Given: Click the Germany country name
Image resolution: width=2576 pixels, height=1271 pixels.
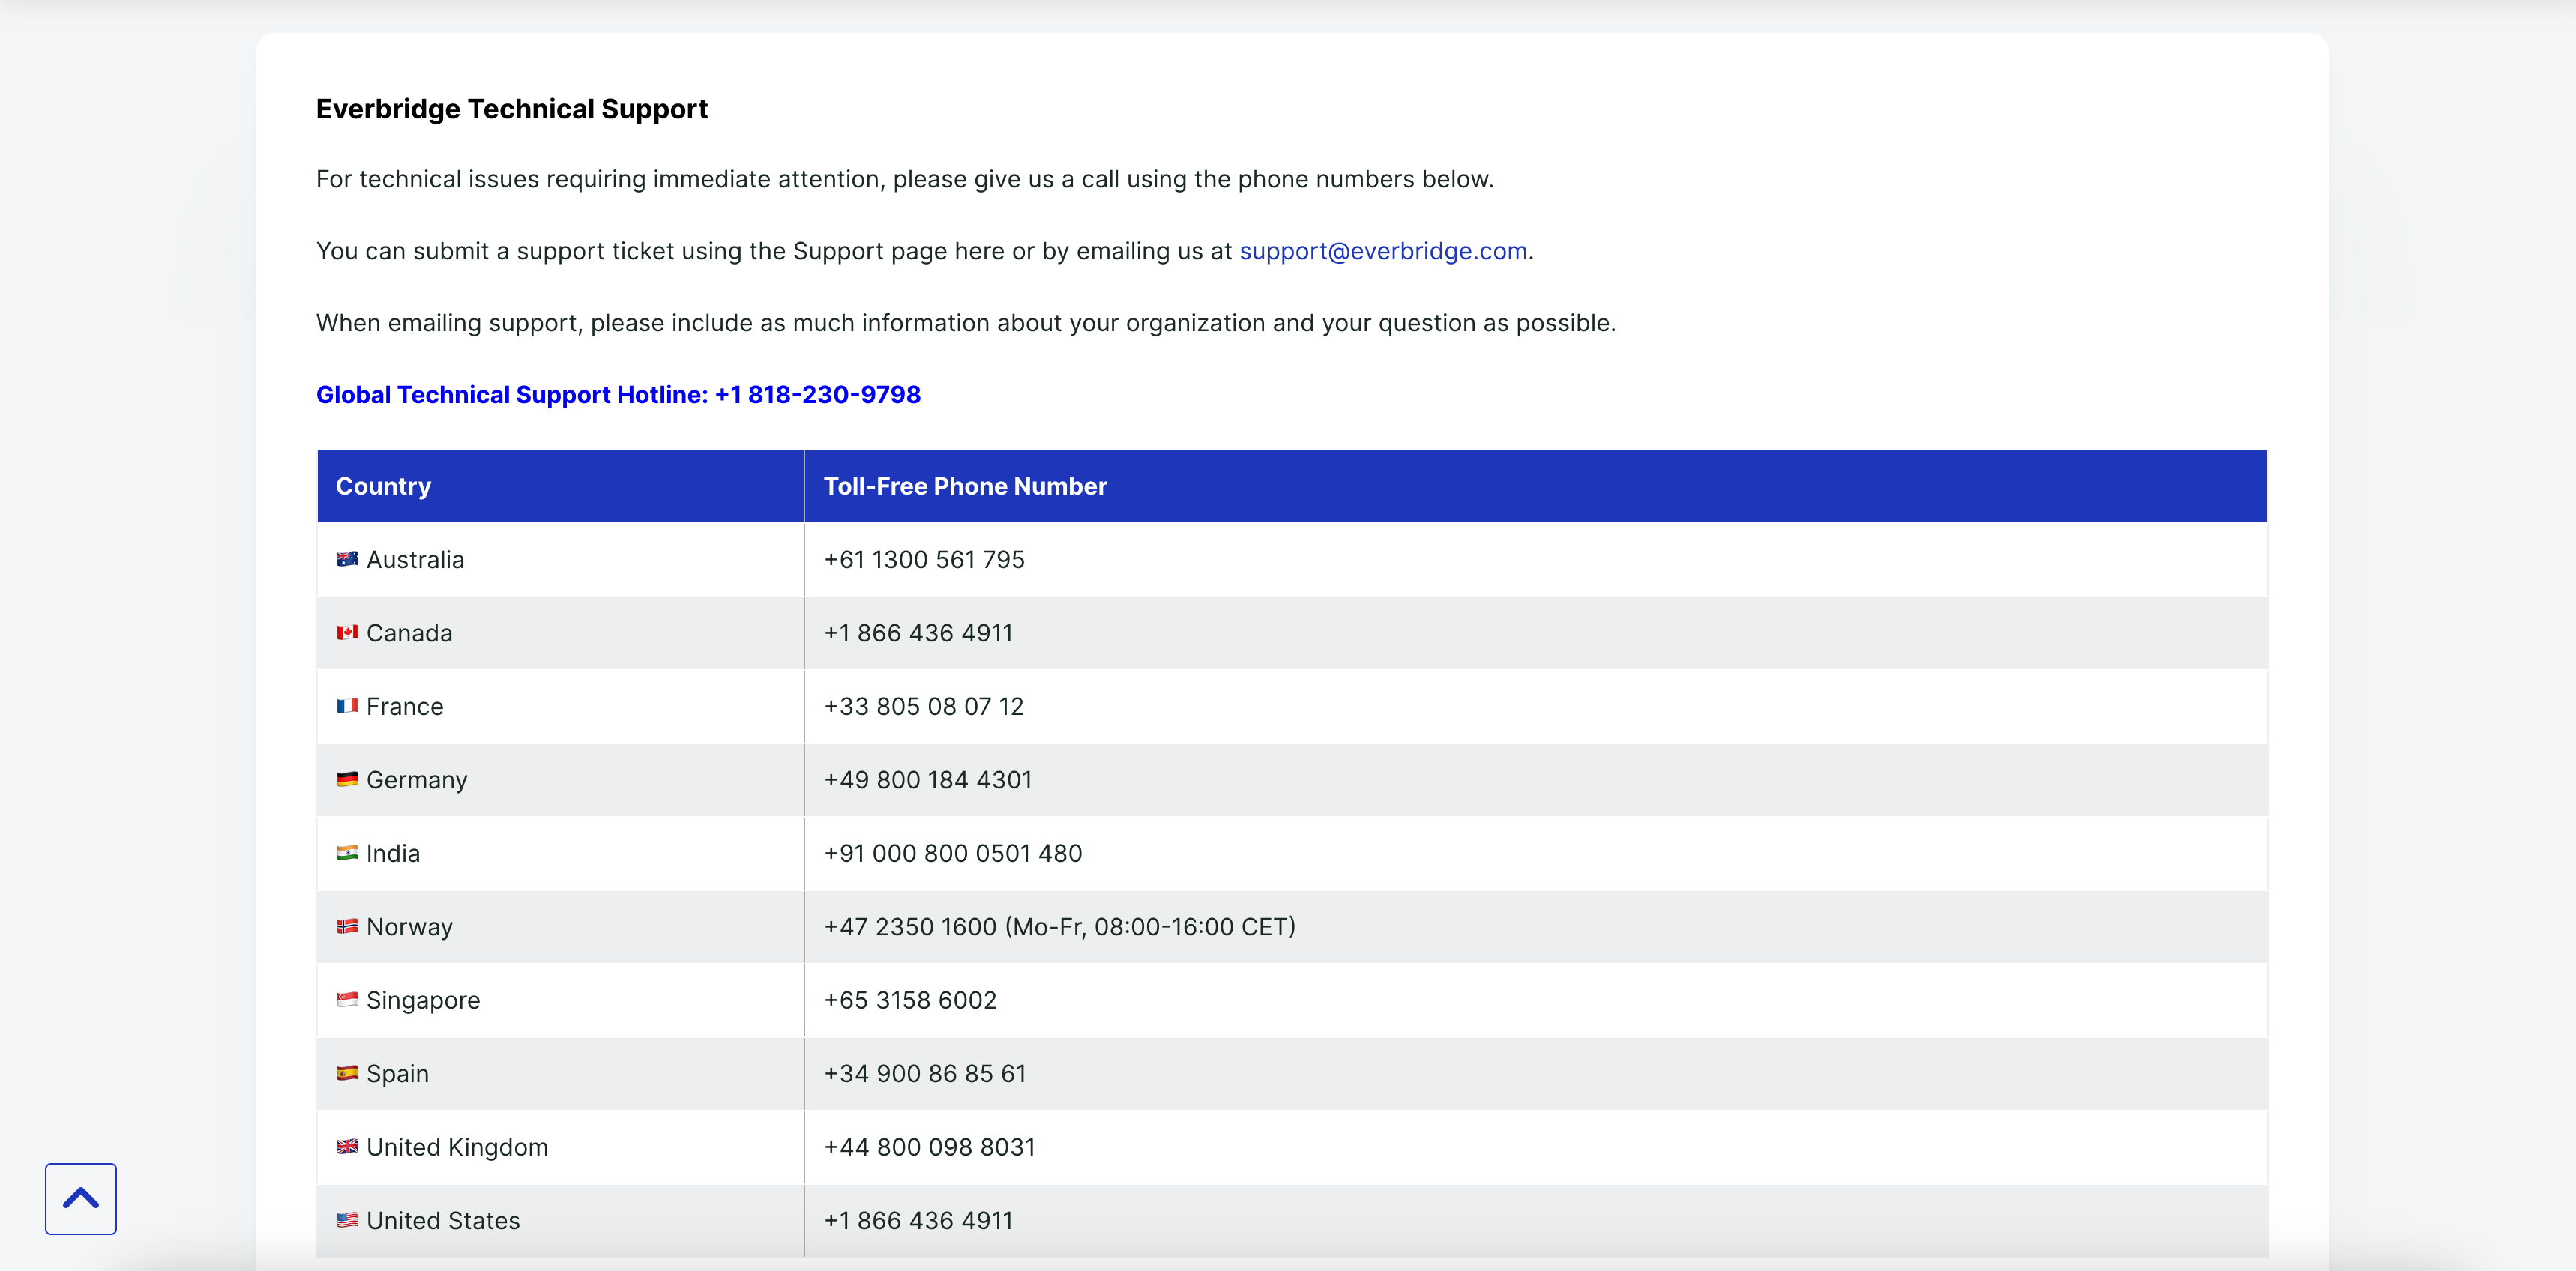Looking at the screenshot, I should tap(416, 780).
